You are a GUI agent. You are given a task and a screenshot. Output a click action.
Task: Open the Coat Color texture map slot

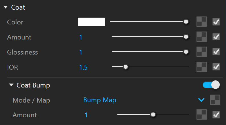point(202,22)
